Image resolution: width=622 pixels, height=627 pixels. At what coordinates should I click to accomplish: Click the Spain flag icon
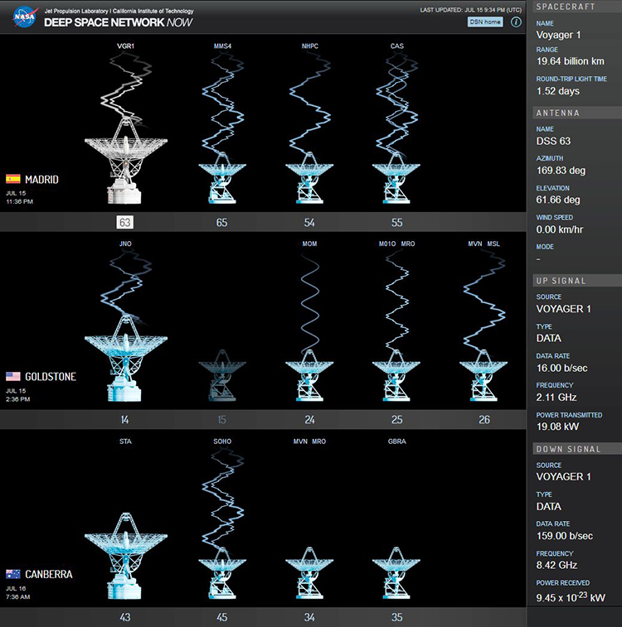[13, 179]
